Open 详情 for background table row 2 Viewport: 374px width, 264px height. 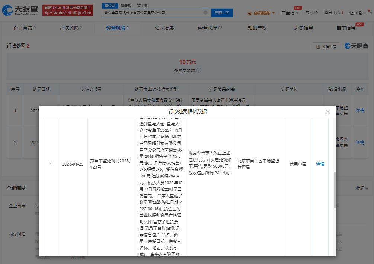[360, 142]
